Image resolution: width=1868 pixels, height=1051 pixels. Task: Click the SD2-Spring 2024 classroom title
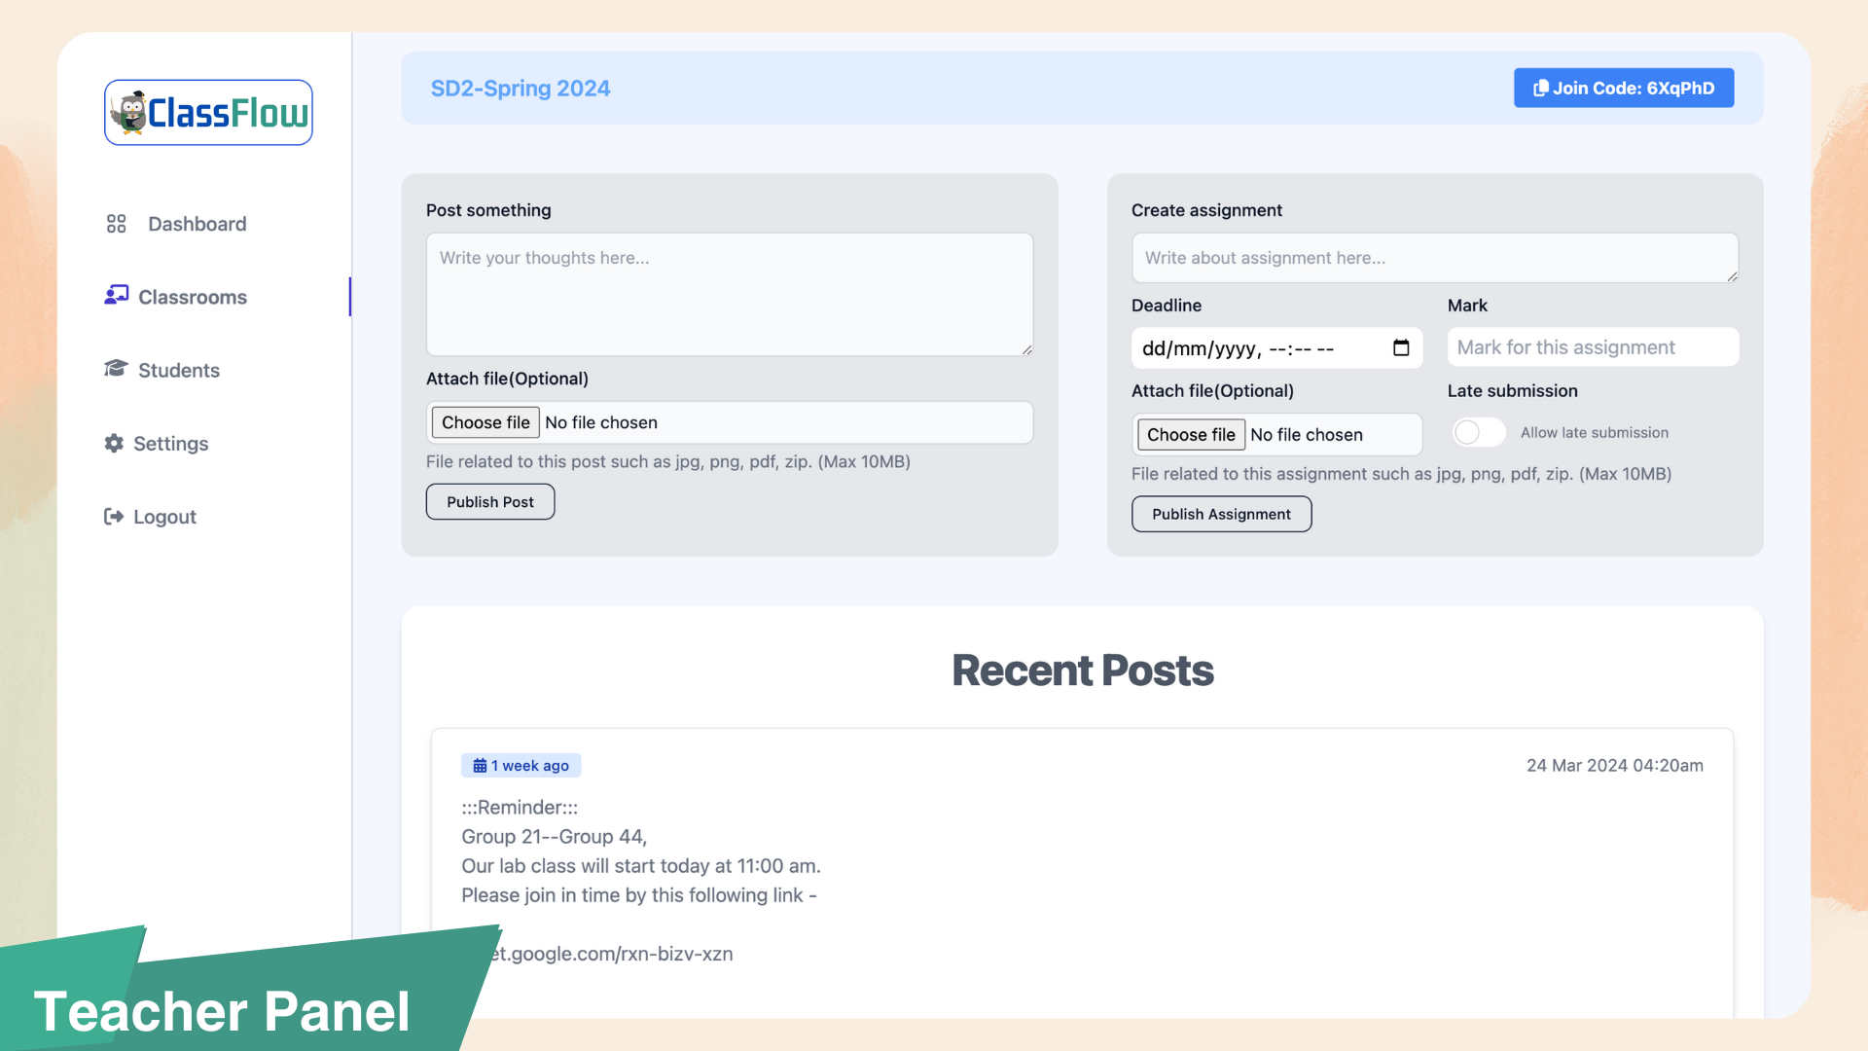pos(521,89)
